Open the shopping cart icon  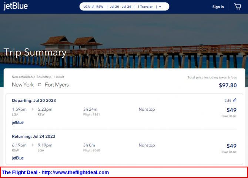pyautogui.click(x=238, y=7)
